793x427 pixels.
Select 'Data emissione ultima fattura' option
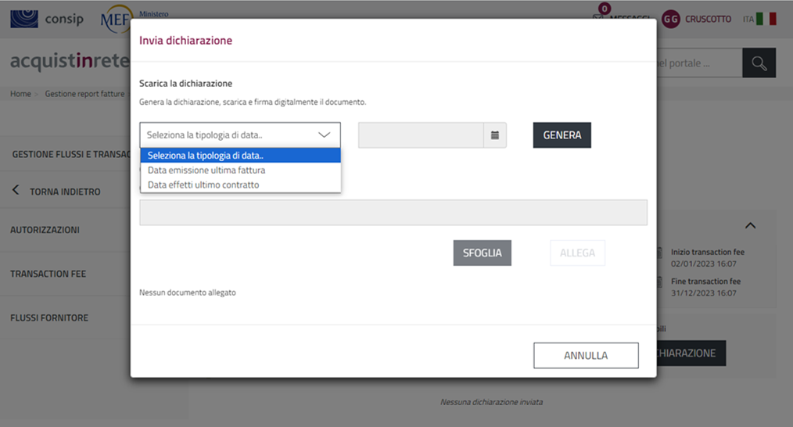tap(206, 170)
